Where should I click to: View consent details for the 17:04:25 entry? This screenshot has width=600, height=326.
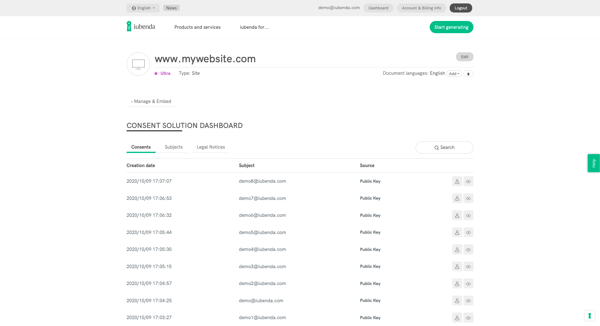(468, 300)
